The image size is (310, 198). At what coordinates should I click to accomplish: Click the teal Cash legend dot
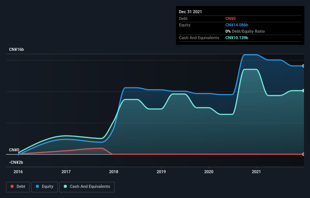tap(65, 186)
